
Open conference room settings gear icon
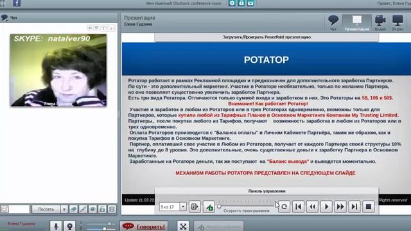[232, 3]
